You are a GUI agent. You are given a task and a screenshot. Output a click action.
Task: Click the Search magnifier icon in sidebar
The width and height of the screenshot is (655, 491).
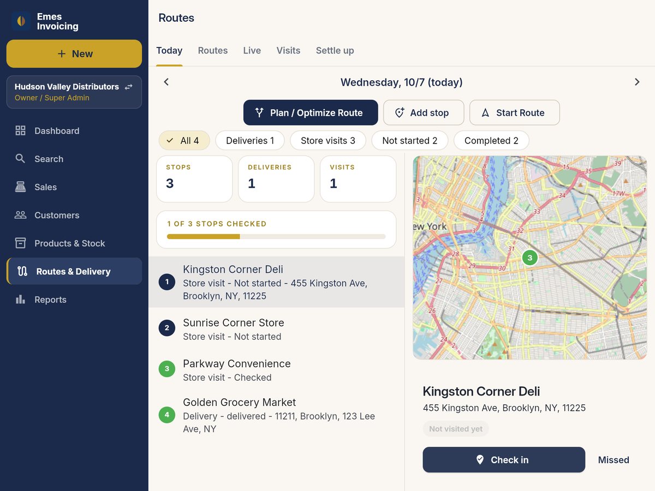click(x=20, y=159)
